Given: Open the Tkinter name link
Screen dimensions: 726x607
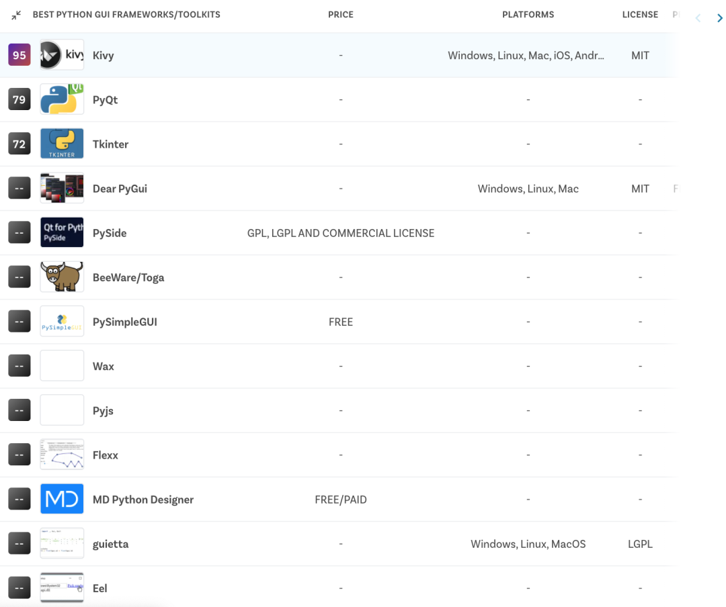Looking at the screenshot, I should tap(111, 144).
